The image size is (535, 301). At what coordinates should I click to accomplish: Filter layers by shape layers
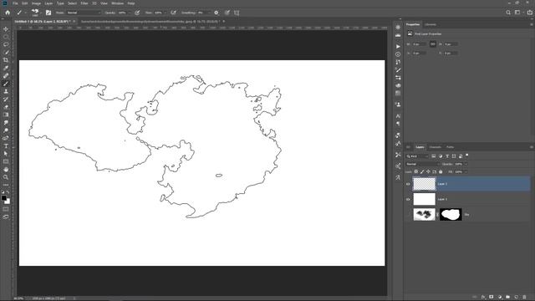coord(454,156)
